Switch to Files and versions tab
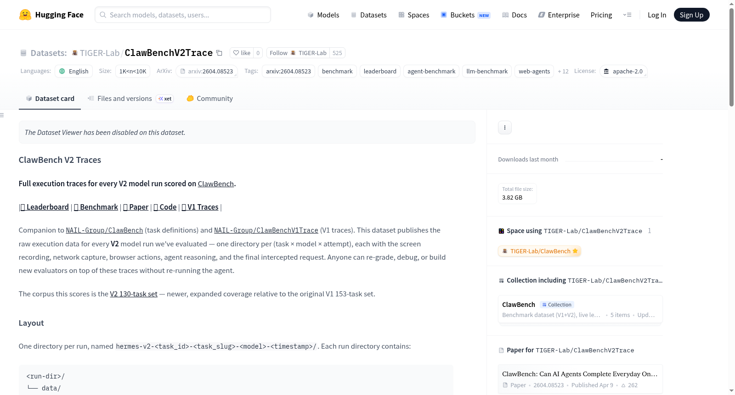Screen dimensions: 735x395 coord(130,98)
